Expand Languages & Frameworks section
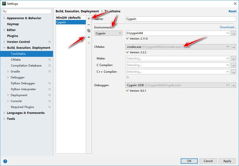 pos(4,113)
